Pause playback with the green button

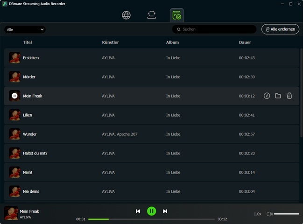pos(151,211)
